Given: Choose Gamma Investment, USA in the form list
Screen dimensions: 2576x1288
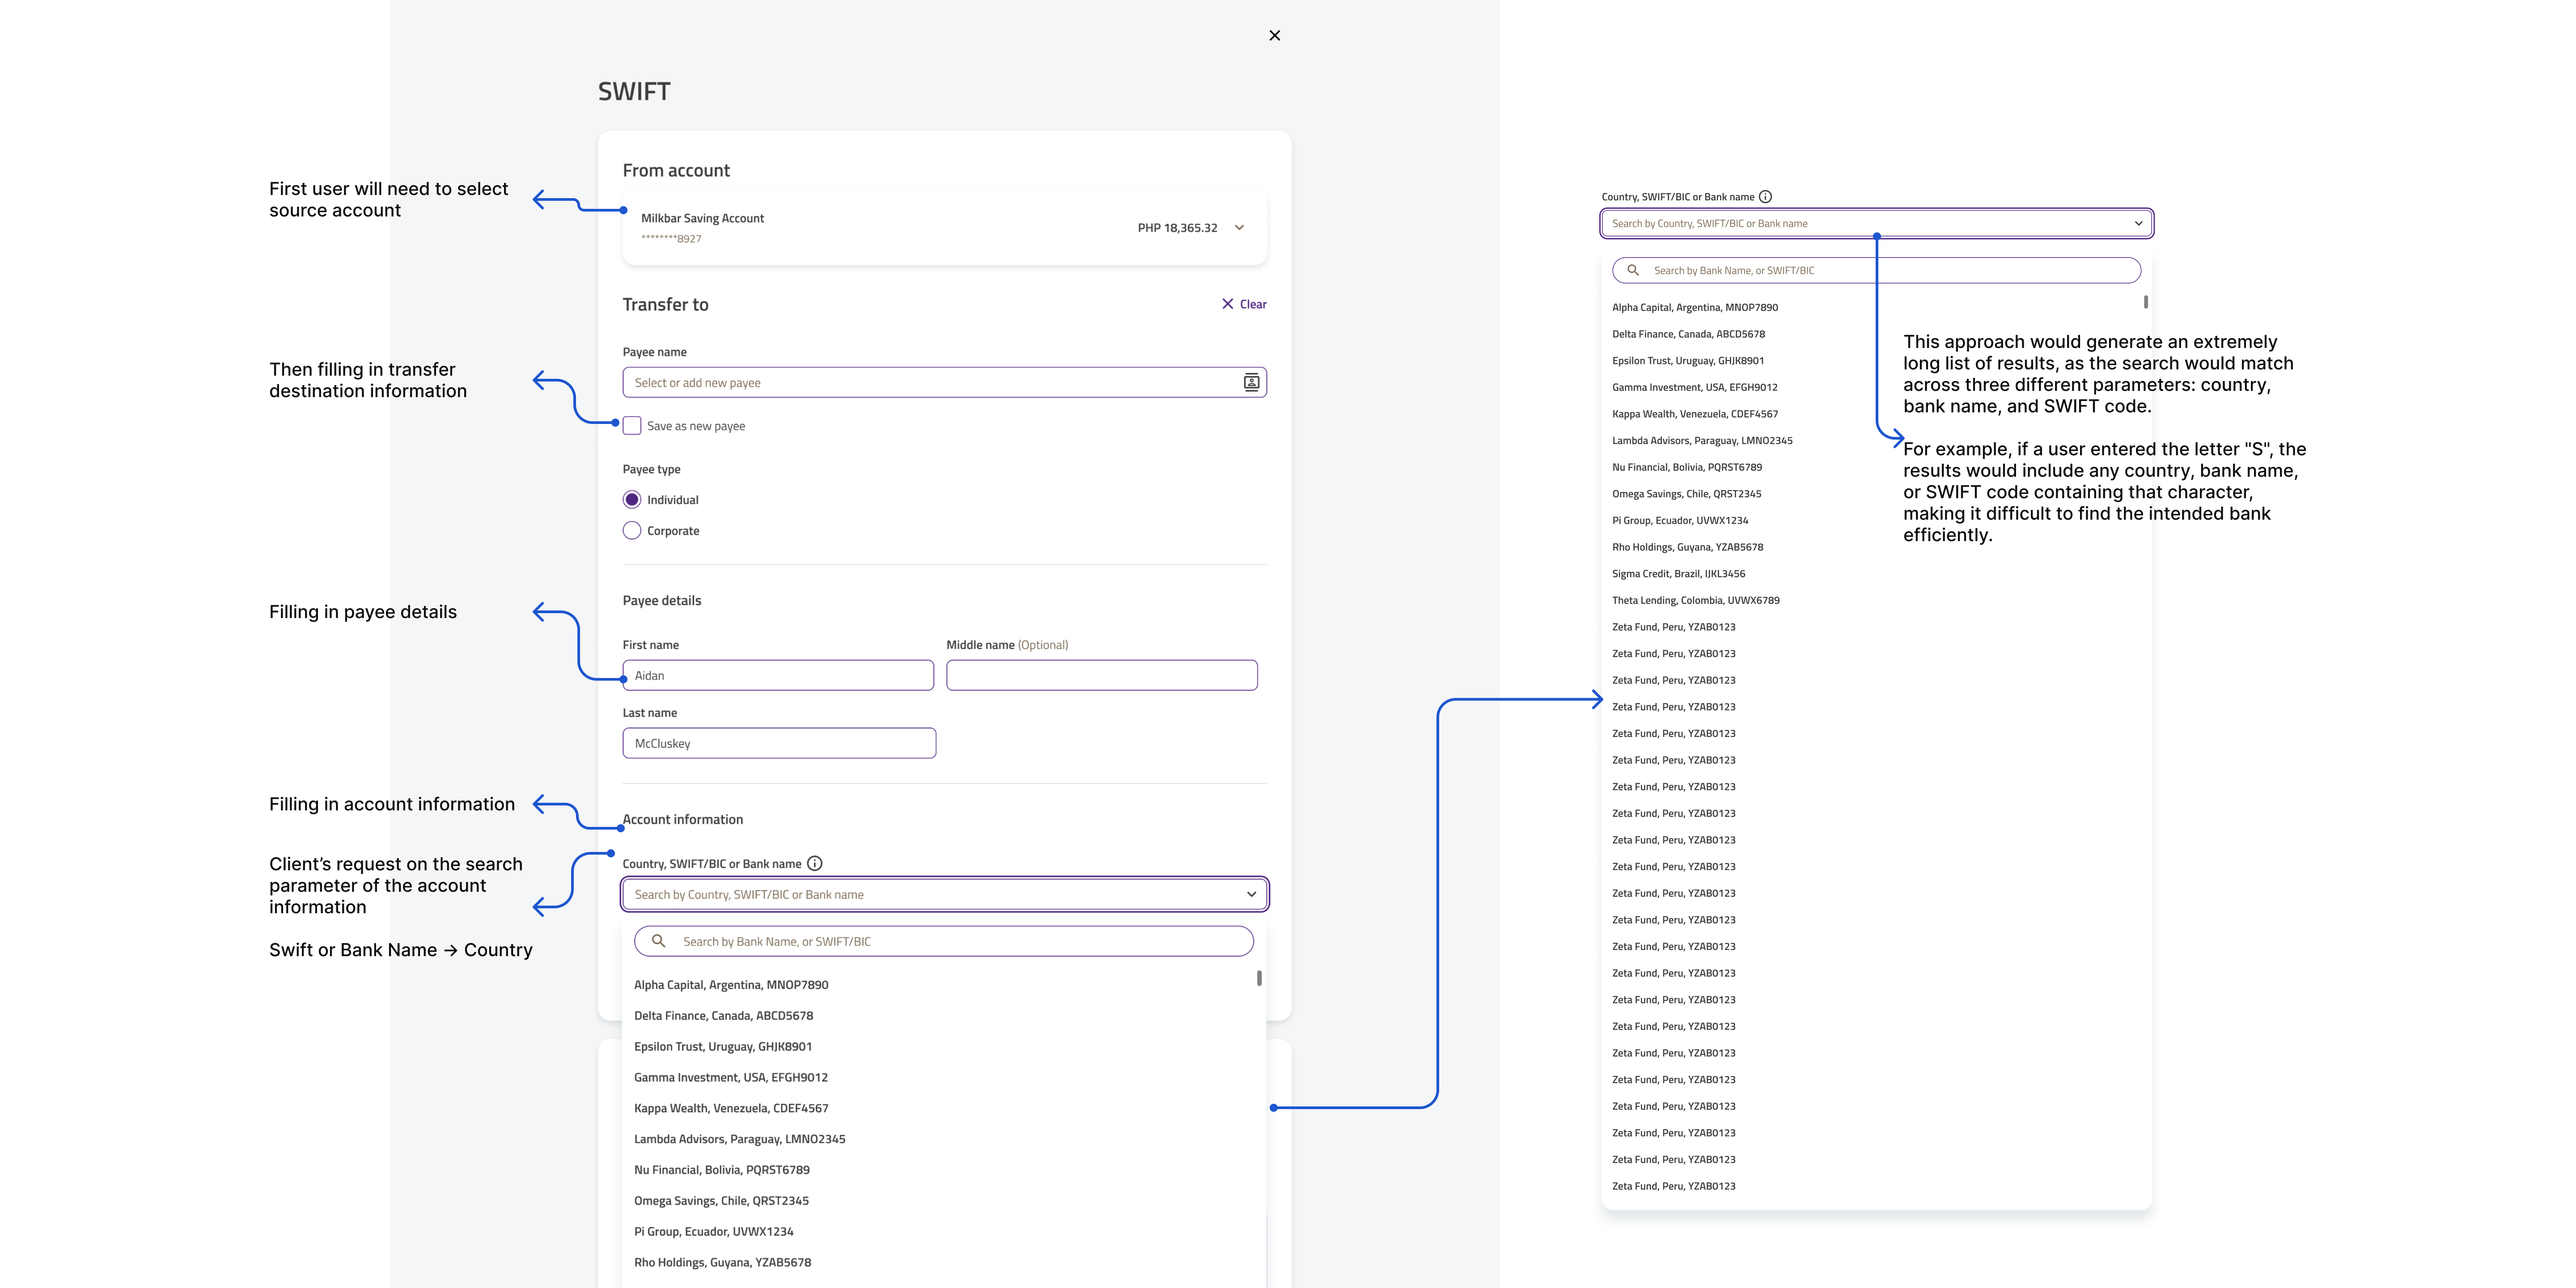Looking at the screenshot, I should click(x=731, y=1078).
